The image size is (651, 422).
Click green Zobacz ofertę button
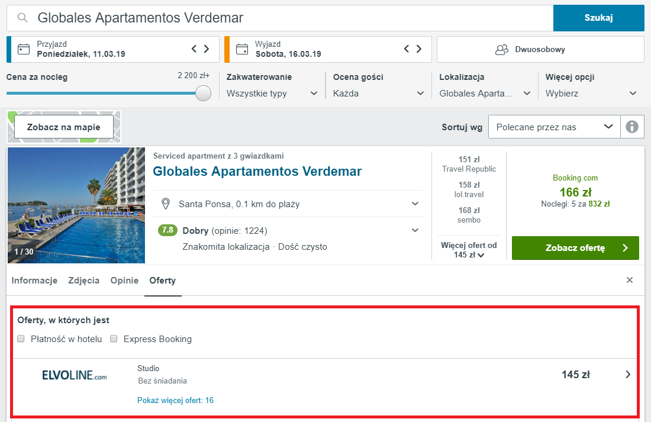point(575,248)
